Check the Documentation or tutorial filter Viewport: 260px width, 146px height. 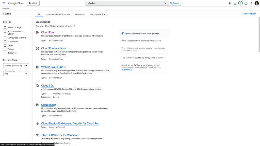pos(5,31)
